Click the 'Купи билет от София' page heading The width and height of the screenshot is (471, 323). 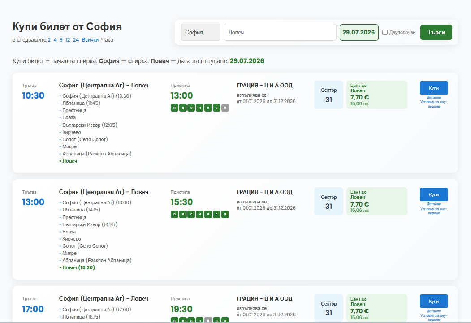[x=67, y=26]
